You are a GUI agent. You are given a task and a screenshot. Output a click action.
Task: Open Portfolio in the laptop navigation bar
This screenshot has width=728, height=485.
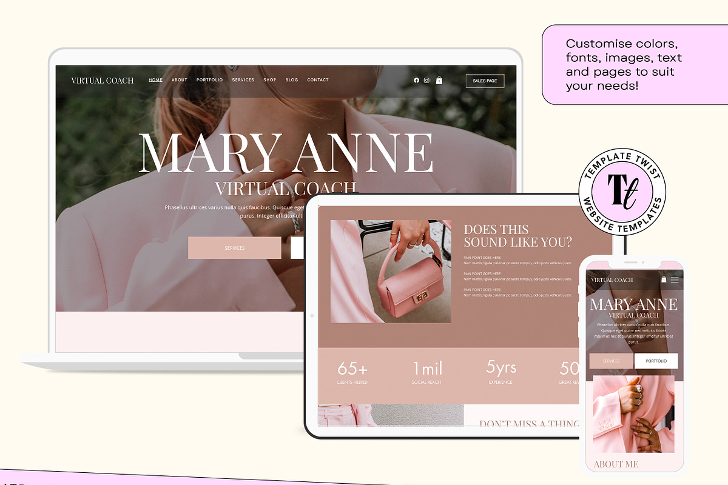click(x=209, y=80)
